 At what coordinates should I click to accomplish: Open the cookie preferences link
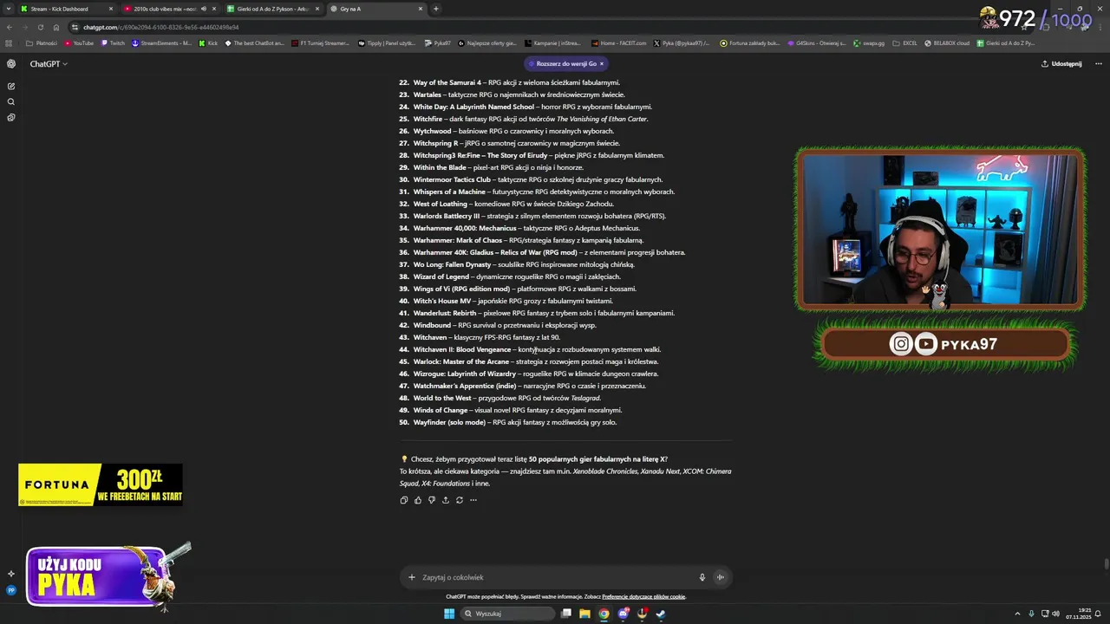[643, 596]
